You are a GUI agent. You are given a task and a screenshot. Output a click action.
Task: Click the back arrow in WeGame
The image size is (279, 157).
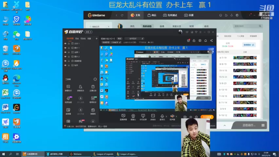click(116, 15)
